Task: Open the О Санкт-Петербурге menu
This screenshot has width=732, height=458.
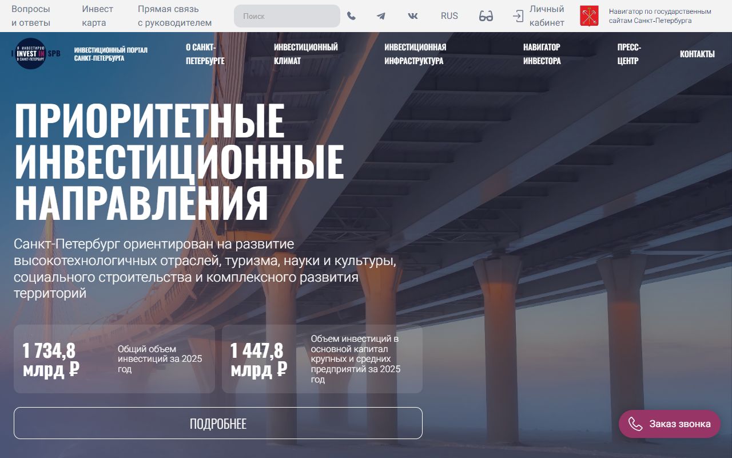Action: [205, 54]
